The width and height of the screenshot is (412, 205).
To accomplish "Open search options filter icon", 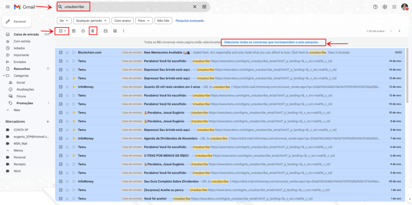I will [204, 7].
